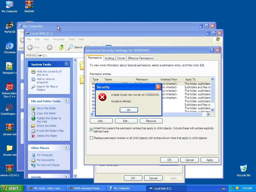Collapse the System Tasks panel
256x192 pixels.
click(66, 64)
